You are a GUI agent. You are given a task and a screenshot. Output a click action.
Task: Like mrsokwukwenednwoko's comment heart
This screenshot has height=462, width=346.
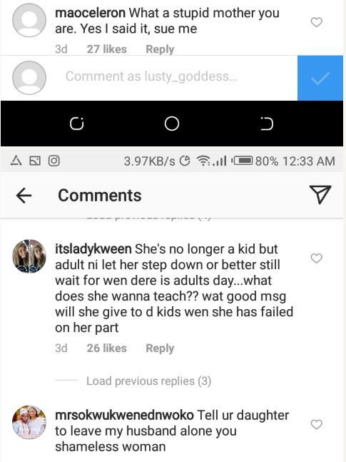(x=317, y=424)
